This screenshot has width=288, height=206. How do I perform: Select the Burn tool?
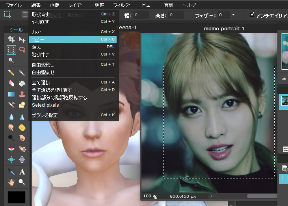point(22,138)
